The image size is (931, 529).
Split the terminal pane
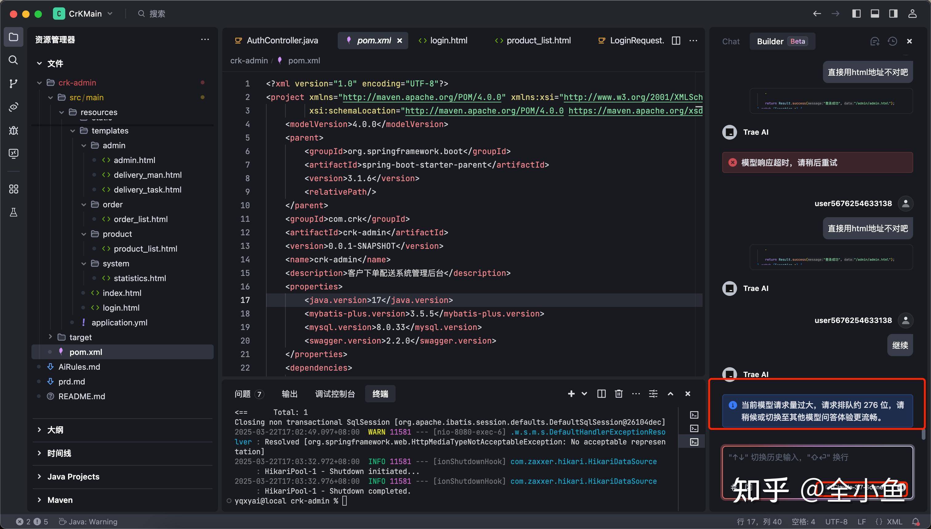602,393
